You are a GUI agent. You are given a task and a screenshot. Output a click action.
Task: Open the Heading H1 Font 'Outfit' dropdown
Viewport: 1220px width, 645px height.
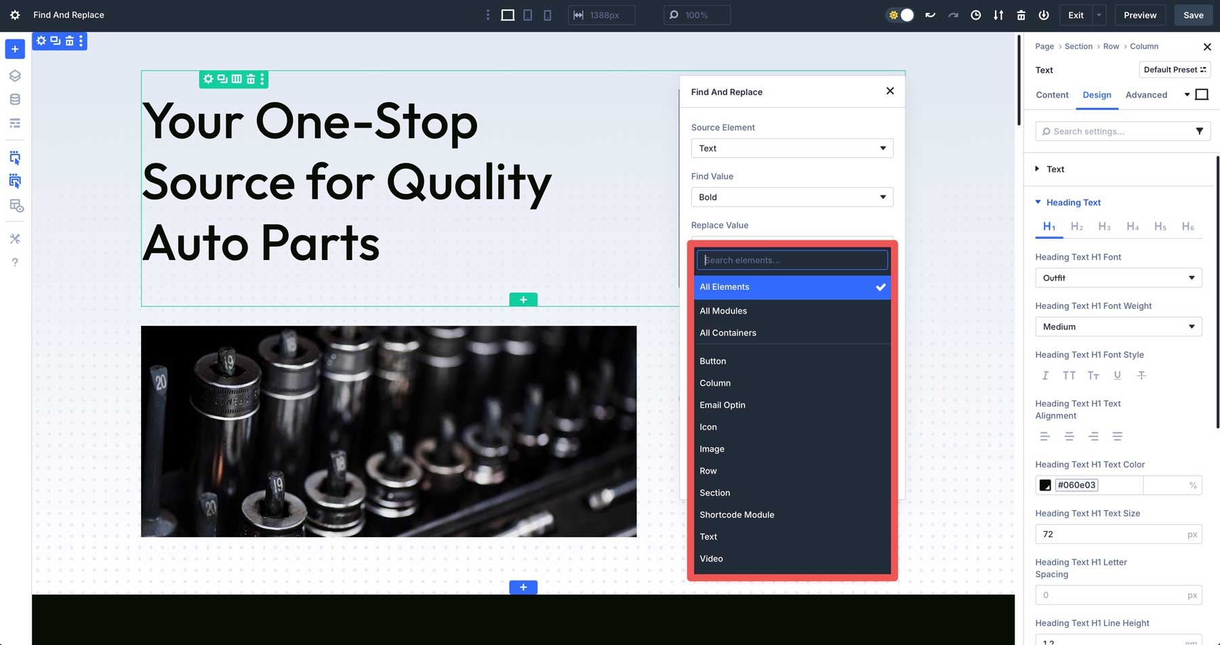point(1118,278)
